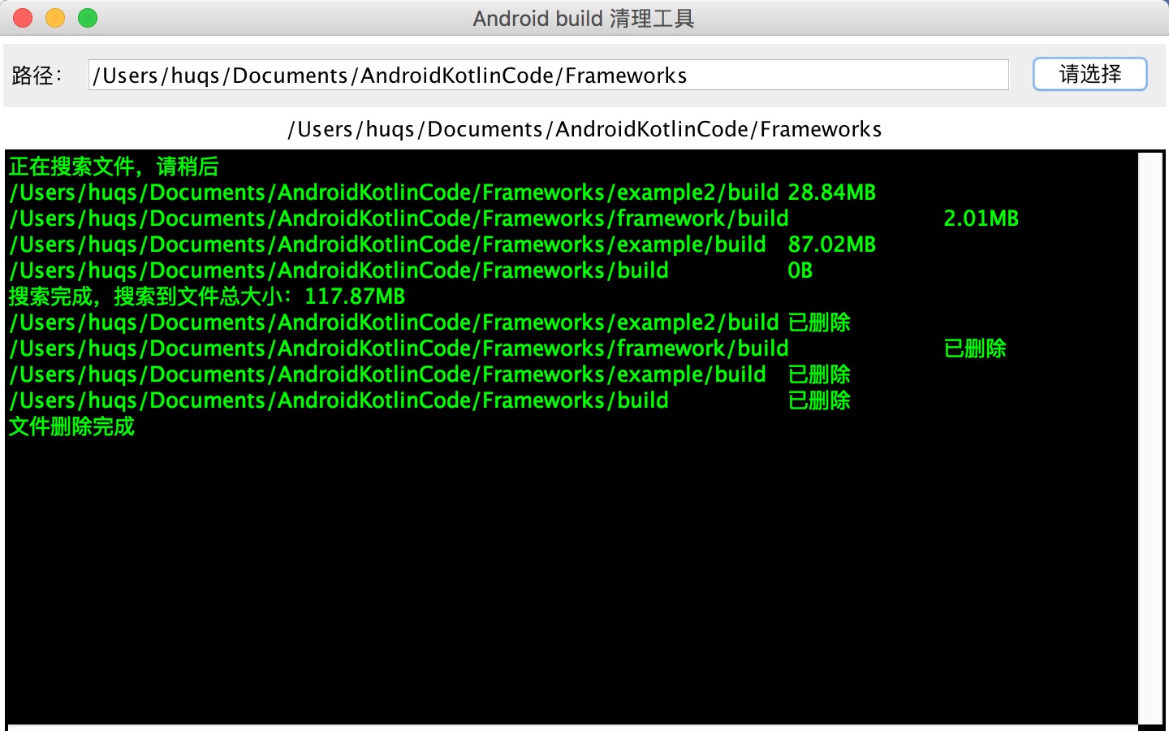
Task: Click the example2/build line marked 已删除
Action: [429, 322]
